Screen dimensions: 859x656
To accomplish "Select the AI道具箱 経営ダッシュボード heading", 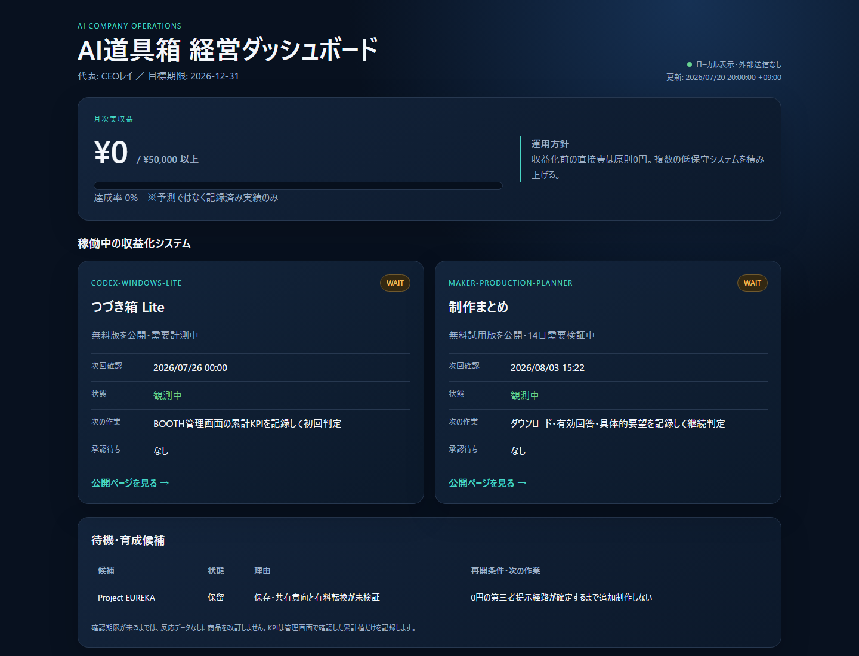I will [228, 49].
